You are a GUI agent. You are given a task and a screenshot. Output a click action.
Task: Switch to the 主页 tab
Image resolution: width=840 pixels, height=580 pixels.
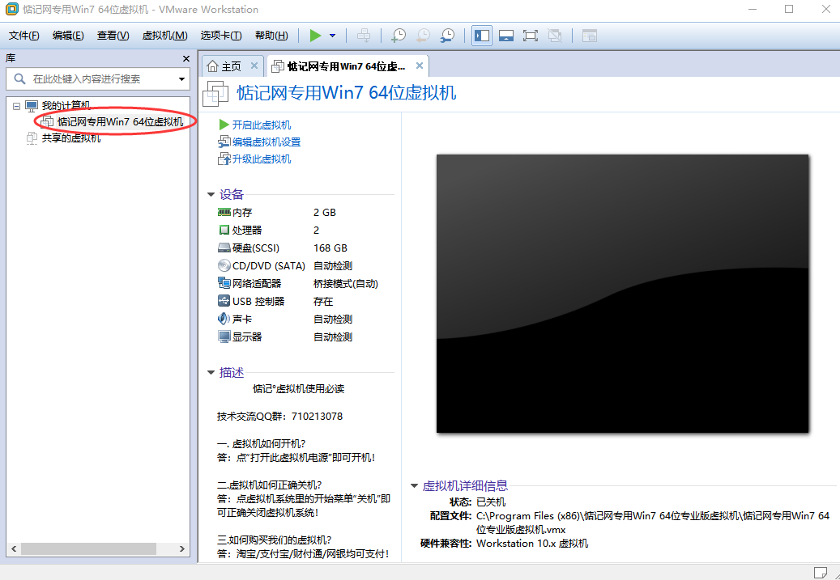tap(225, 66)
